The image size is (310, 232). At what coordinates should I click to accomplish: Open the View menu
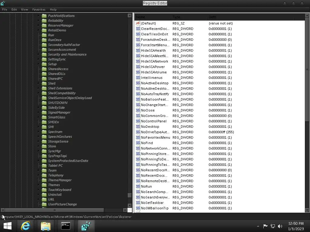[25, 9]
